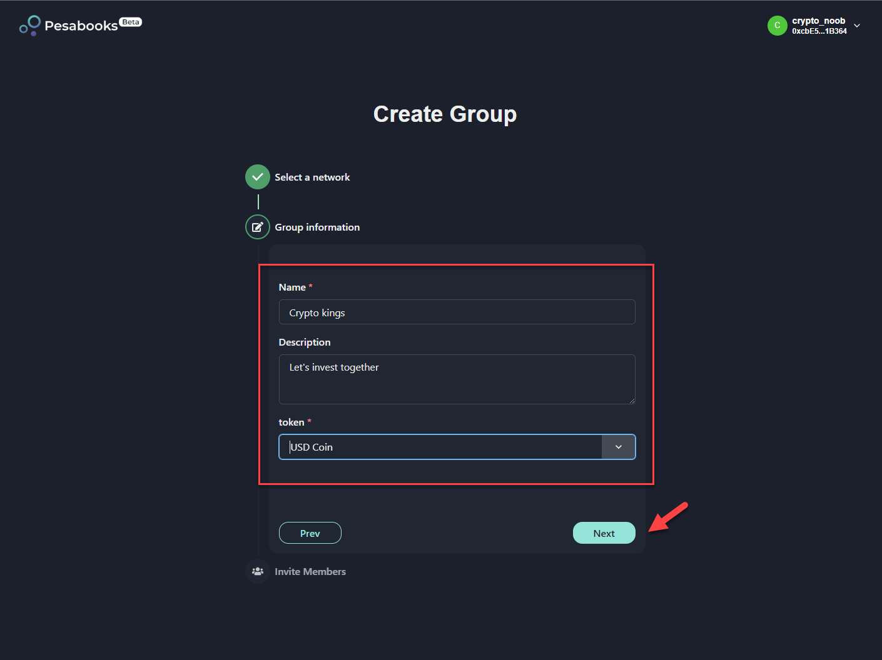Click the crypto_noob green avatar circle
Screen dimensions: 882x660
tap(777, 26)
